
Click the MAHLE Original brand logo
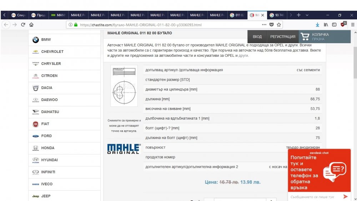(124, 149)
